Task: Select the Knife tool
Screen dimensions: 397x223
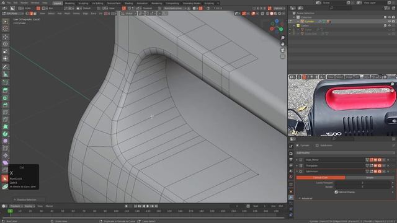Action: (x=6, y=120)
